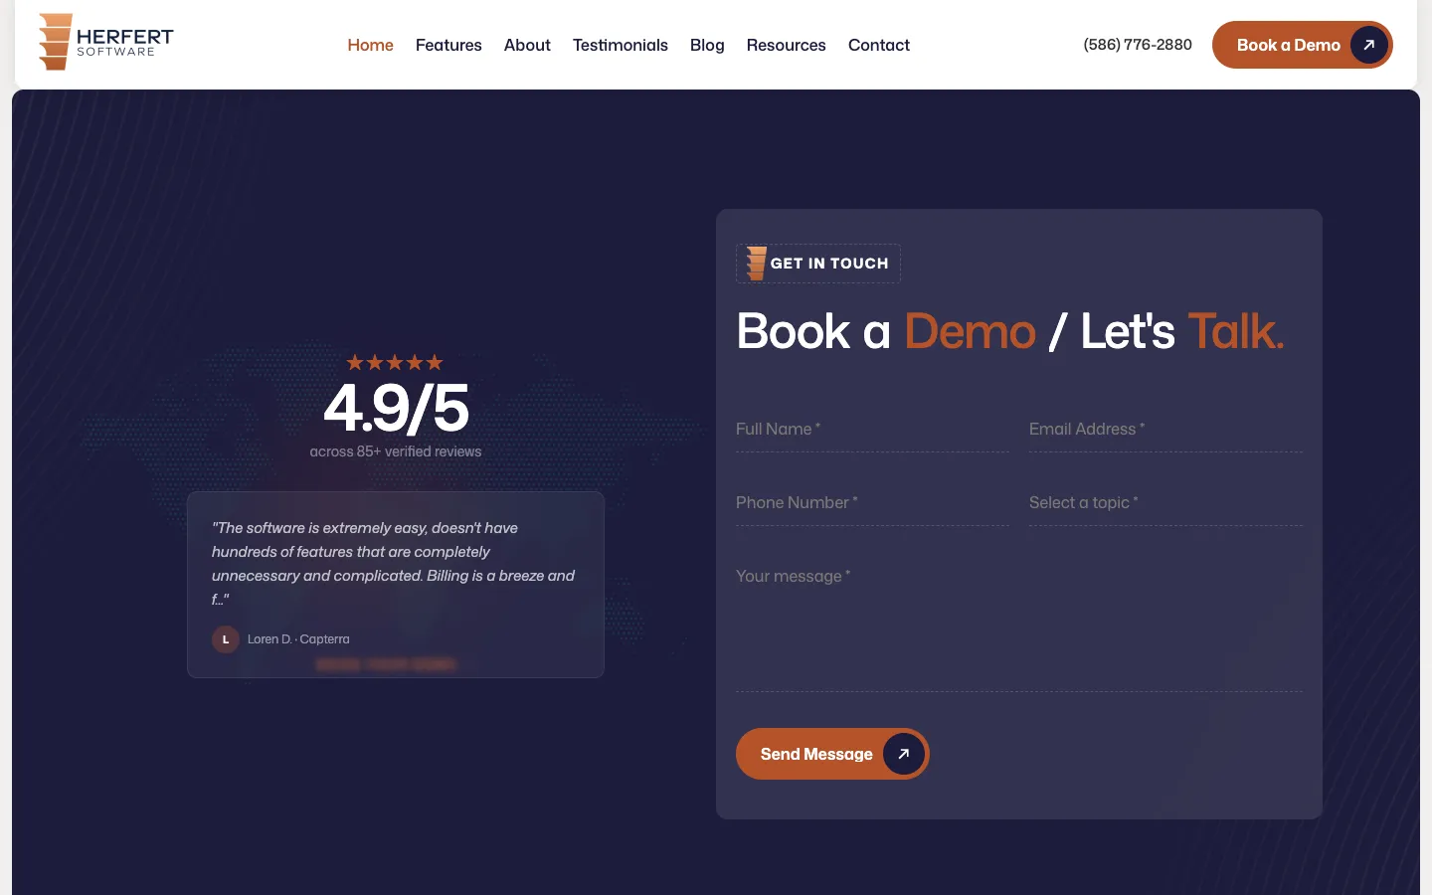Click the arrow icon in Send Message
Screen dimensions: 1432x895
pyautogui.click(x=904, y=754)
